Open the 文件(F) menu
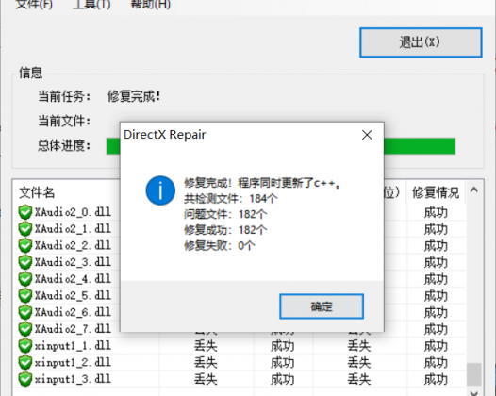 [34, 5]
